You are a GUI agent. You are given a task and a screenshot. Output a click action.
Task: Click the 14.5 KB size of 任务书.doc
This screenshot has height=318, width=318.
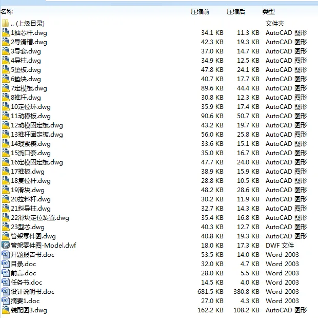pyautogui.click(x=212, y=283)
